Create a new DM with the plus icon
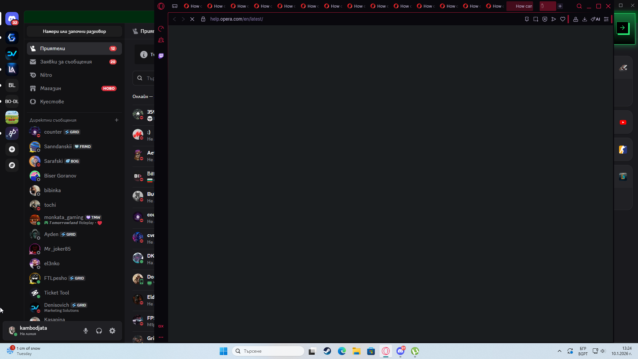 coord(117,120)
